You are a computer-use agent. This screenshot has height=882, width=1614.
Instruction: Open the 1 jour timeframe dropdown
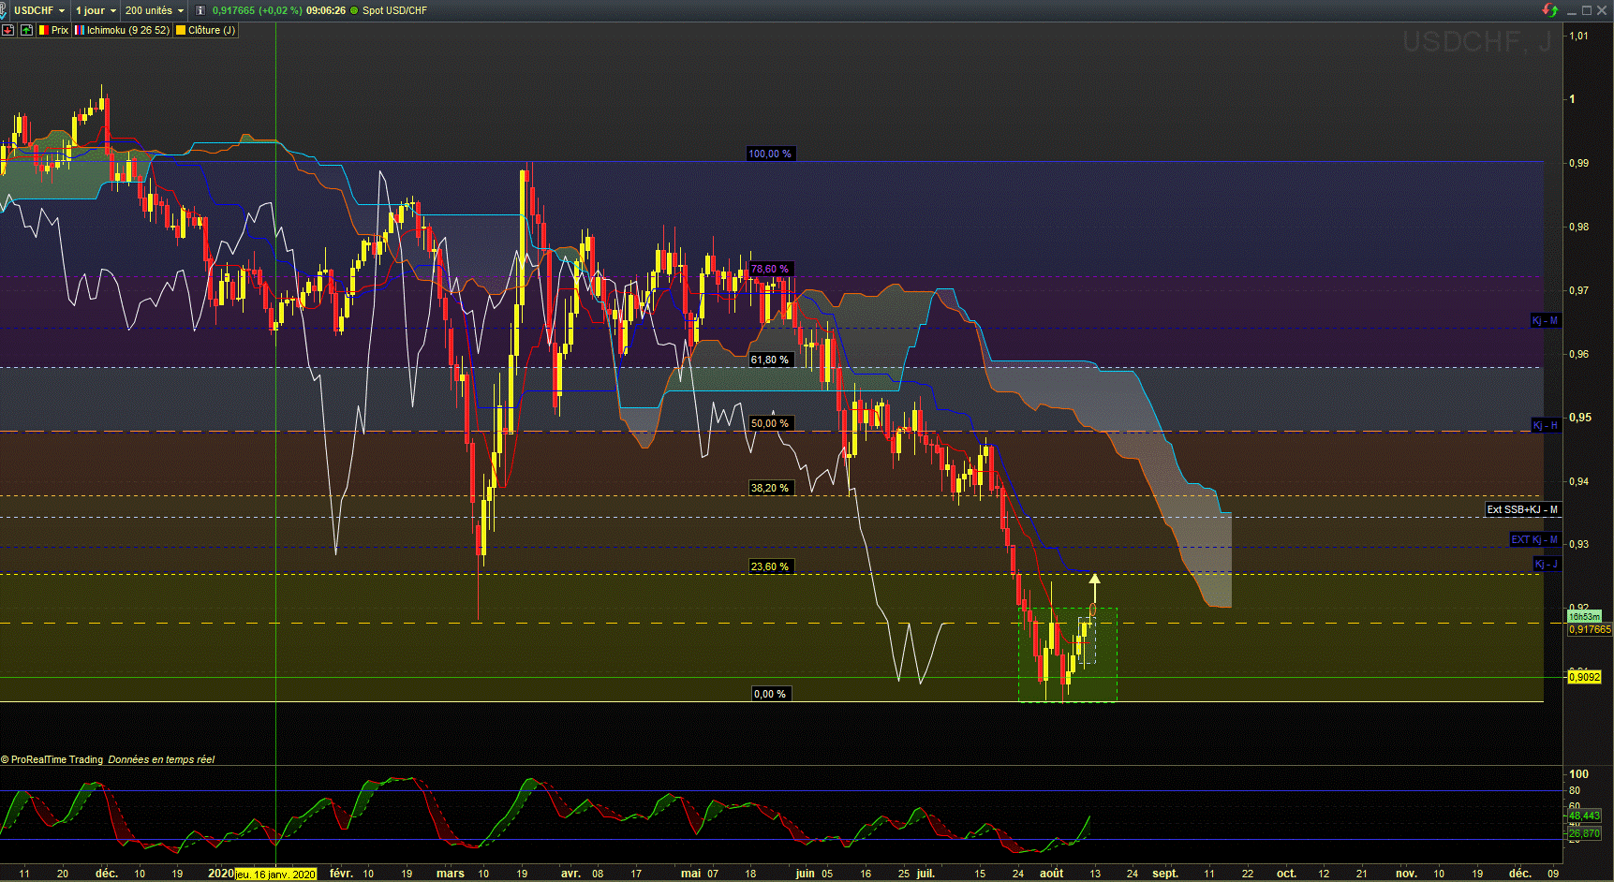(96, 10)
